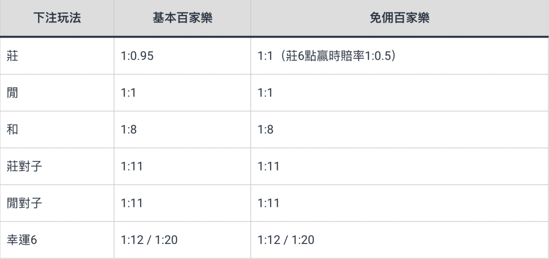549x259 pixels.
Task: Click the 莊對子 row label
Action: [25, 167]
